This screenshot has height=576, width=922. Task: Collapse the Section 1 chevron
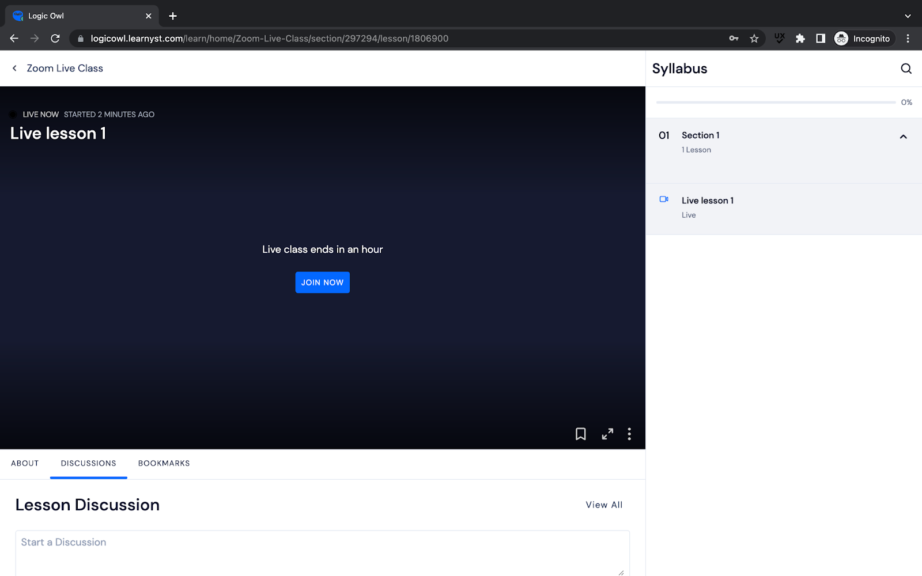903,137
